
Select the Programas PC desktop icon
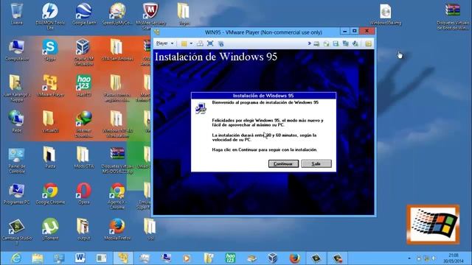click(16, 194)
